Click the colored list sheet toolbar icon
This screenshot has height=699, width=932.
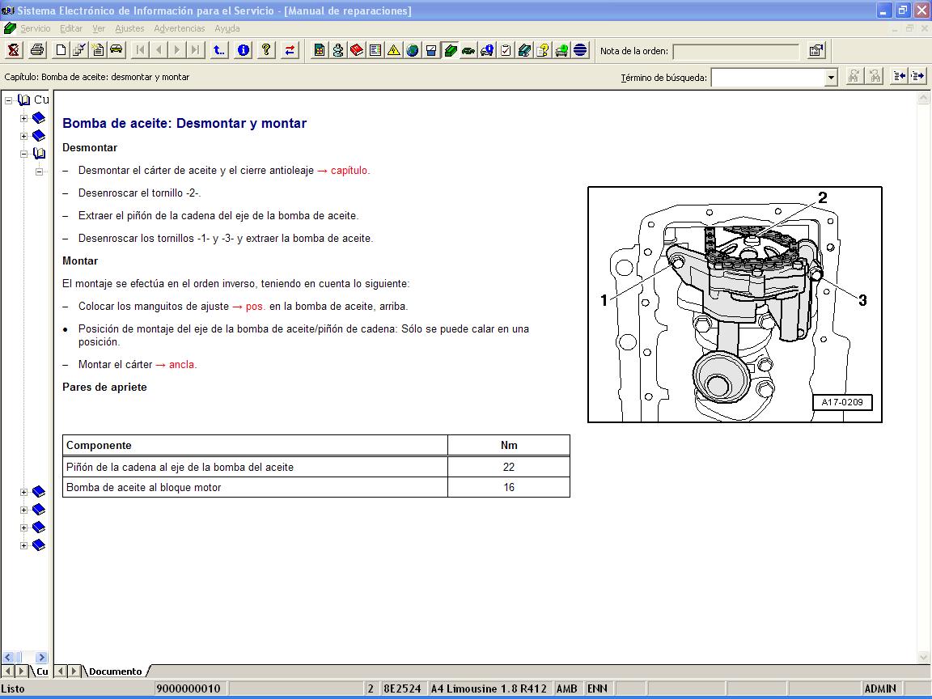pos(375,50)
